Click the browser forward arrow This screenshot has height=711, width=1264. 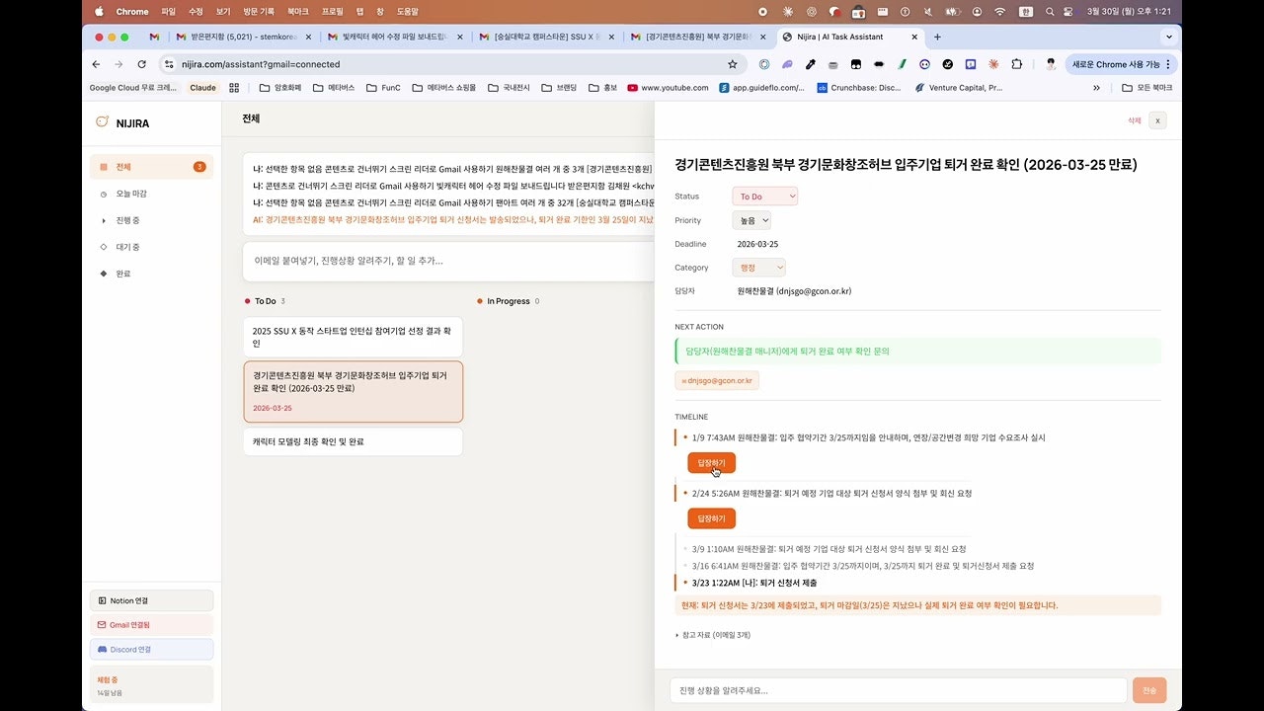click(118, 64)
